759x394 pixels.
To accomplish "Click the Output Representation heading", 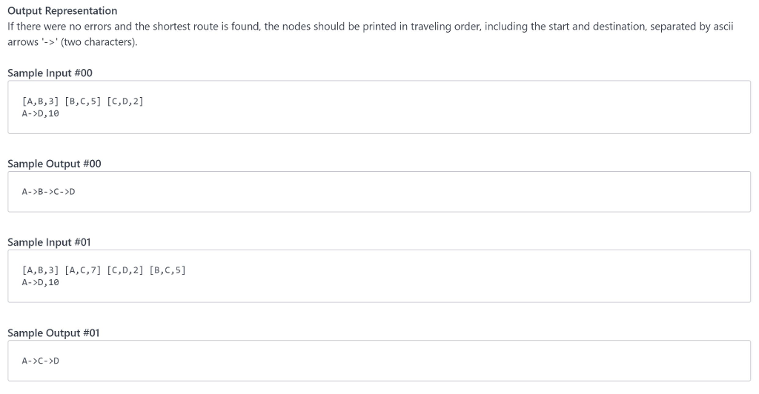I will tap(62, 10).
